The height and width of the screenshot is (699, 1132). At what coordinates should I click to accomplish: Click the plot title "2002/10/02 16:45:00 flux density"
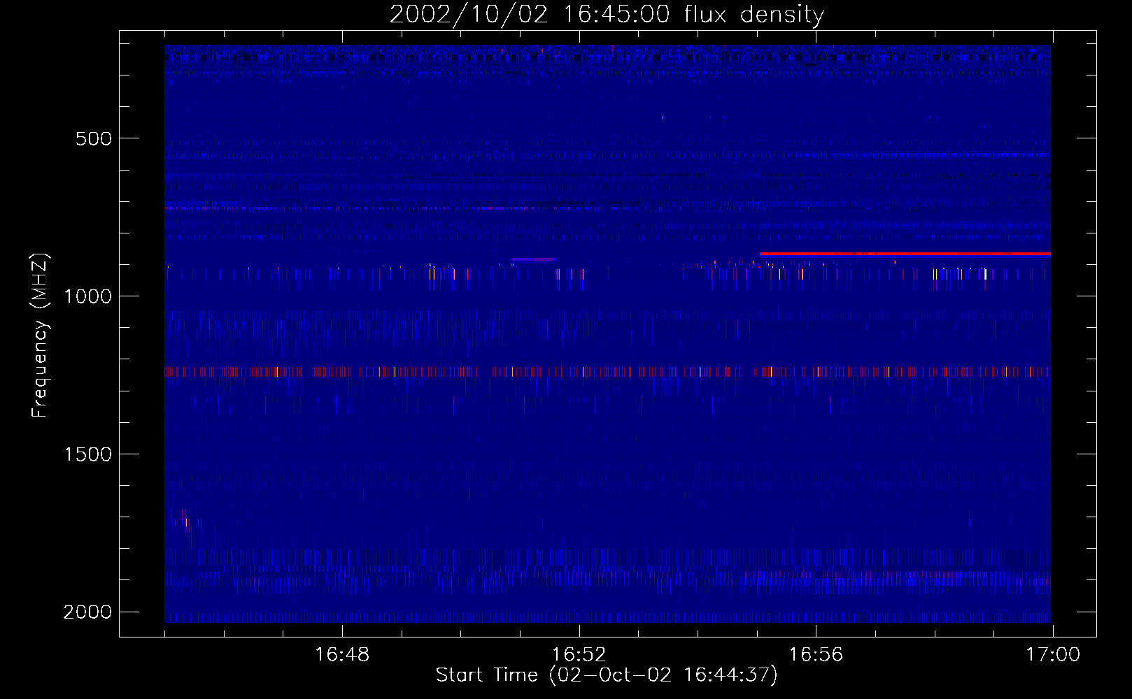(x=607, y=14)
